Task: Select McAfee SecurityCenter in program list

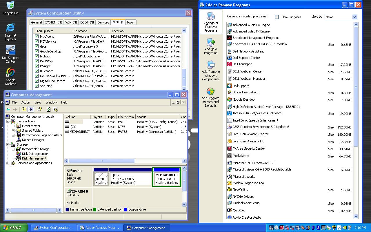Action: (249, 148)
